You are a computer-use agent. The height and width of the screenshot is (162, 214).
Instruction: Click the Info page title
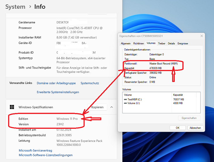40,7
